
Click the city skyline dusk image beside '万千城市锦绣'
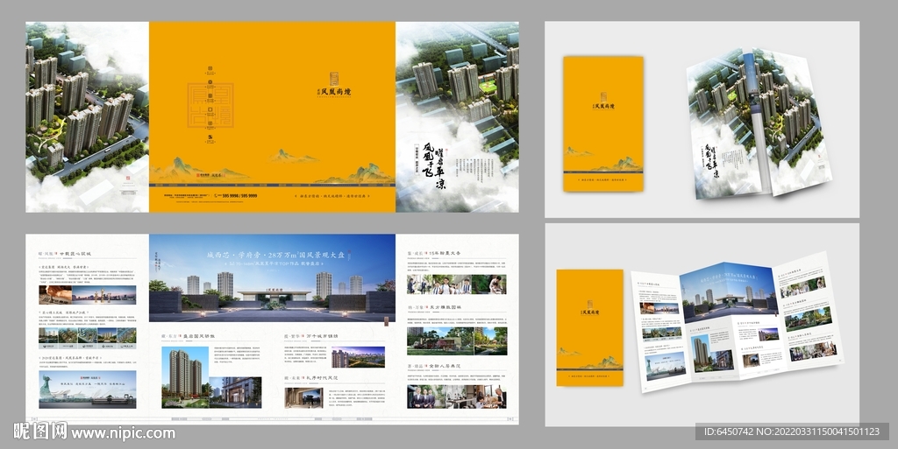pos(358,357)
